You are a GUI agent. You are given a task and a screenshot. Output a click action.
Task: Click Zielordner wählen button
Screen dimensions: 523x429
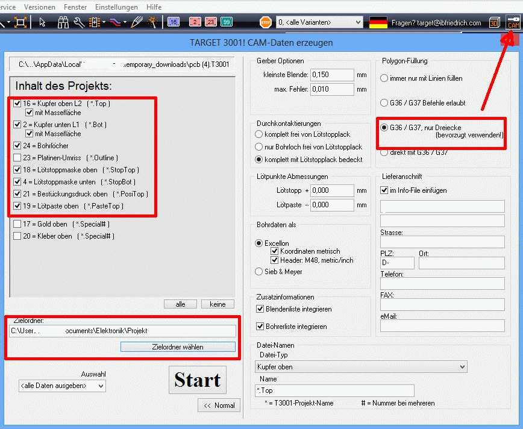click(178, 347)
